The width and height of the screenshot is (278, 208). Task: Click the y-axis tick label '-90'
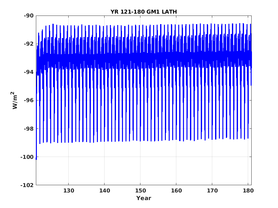coord(29,16)
